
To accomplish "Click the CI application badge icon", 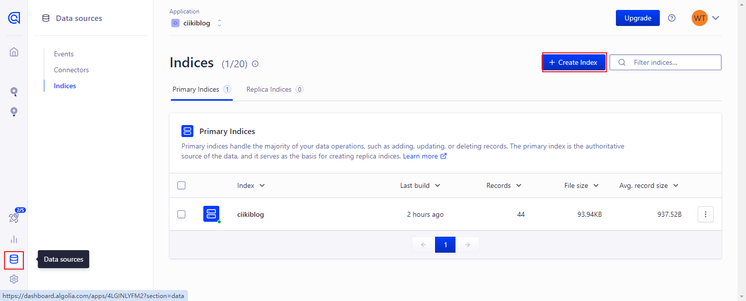I will [175, 23].
